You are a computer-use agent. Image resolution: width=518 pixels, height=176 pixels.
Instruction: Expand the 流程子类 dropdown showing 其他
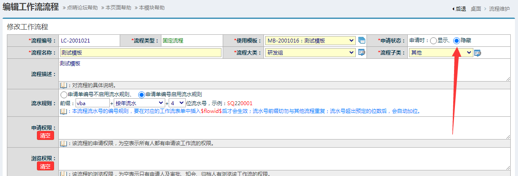tap(441, 53)
